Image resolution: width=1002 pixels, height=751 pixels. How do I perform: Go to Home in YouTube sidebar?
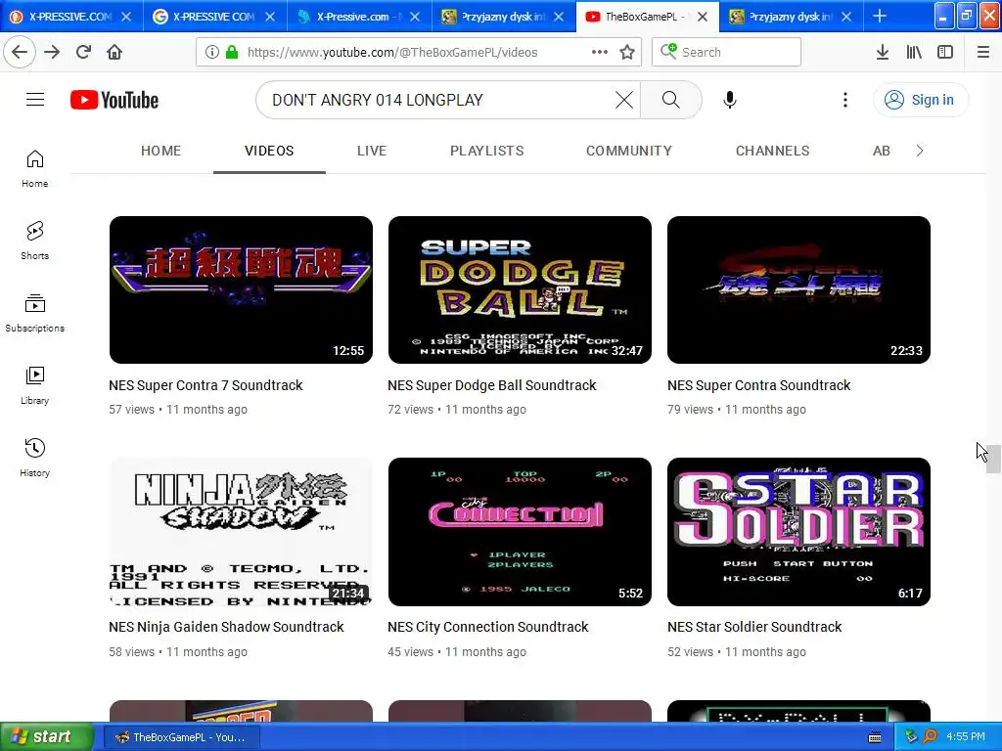(35, 168)
